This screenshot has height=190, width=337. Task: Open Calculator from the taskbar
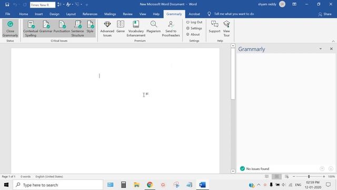(x=123, y=185)
